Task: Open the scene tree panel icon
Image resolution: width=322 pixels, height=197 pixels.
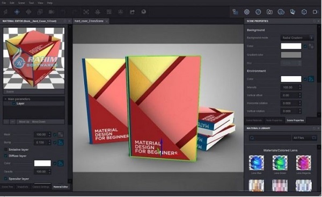Action: click(236, 12)
